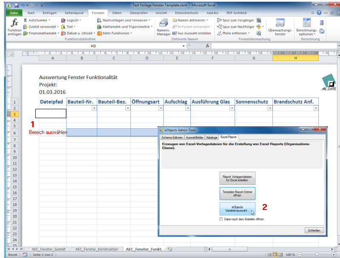The height and width of the screenshot is (258, 340).
Task: Open Funktion einfügen (fx) in the ribbon
Action: 14,27
